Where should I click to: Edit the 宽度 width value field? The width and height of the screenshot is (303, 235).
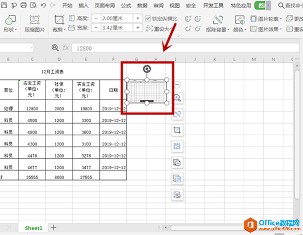(117, 28)
